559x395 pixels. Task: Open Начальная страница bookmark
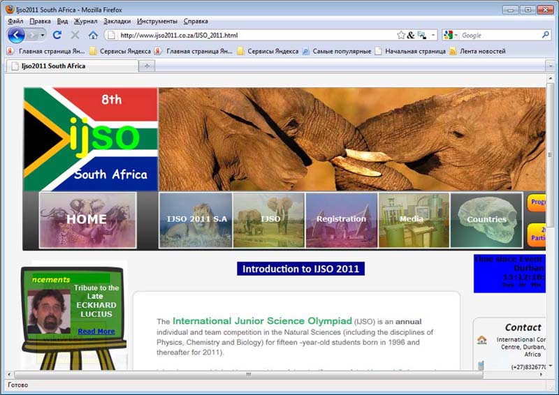click(410, 51)
